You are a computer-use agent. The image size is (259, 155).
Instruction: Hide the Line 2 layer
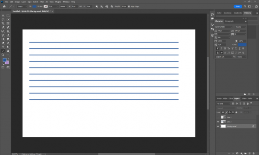[218, 122]
